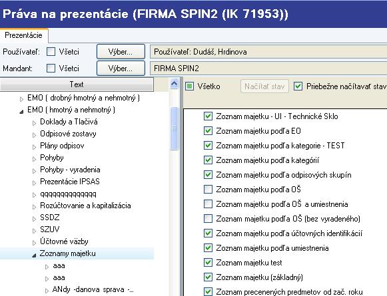Expand the SSDZ node

(35, 219)
